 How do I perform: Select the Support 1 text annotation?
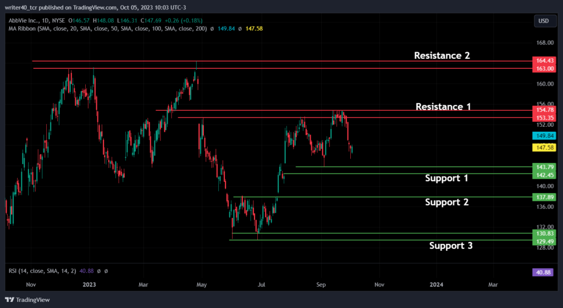click(446, 178)
